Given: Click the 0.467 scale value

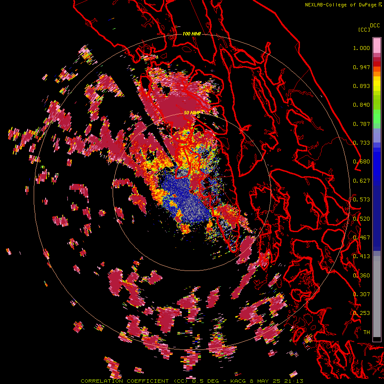Looking at the screenshot, I should 361,238.
